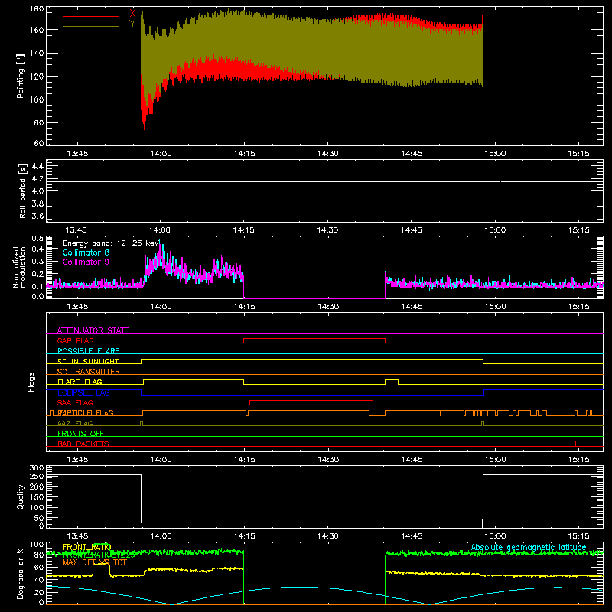Click the 3.6 tick on Roll period axis
612x612 pixels.
tap(37, 216)
